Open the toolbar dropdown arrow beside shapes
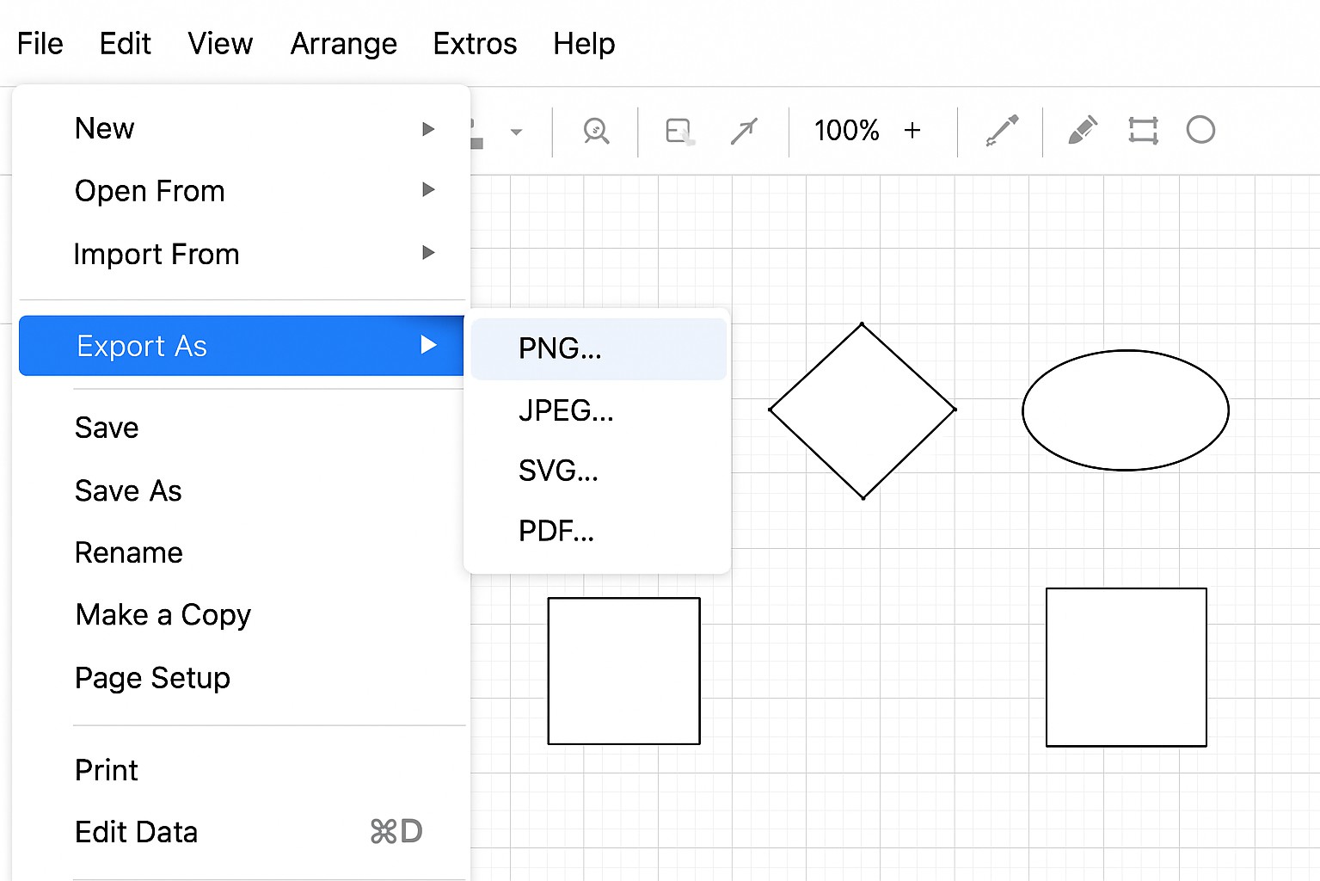The height and width of the screenshot is (881, 1320). [x=516, y=132]
